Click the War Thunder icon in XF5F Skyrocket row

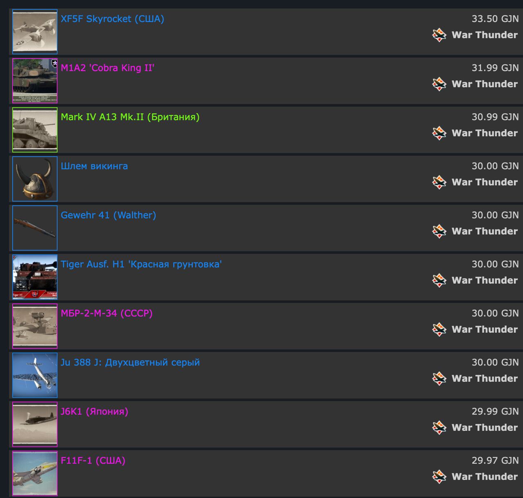coord(439,35)
